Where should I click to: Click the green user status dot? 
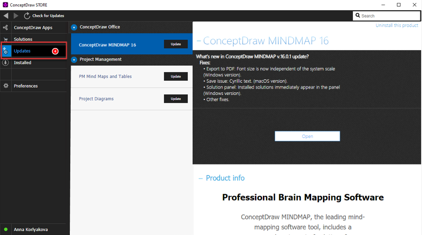(x=6, y=230)
